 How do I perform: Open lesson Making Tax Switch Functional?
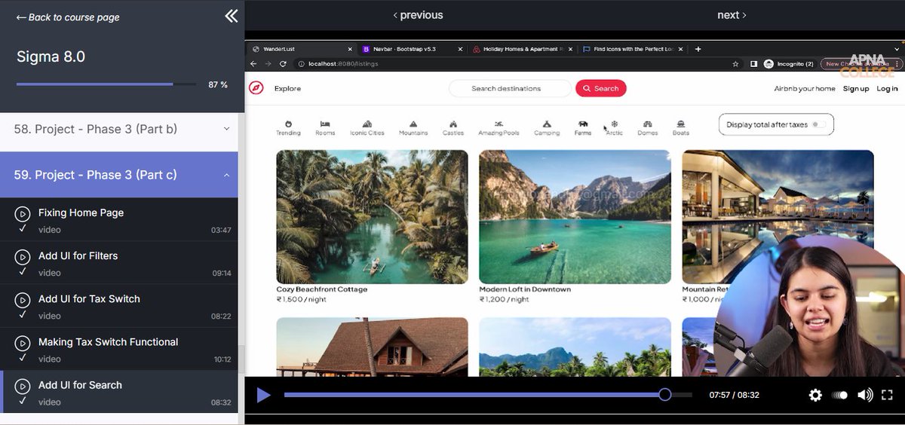coord(119,349)
